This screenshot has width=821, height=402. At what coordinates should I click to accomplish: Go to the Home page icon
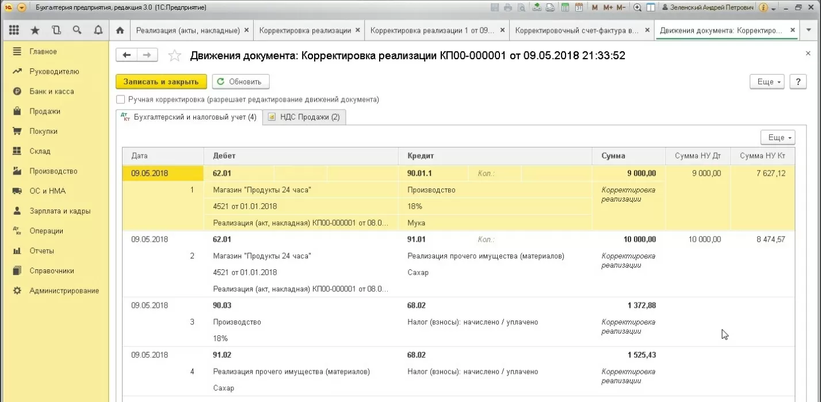point(120,30)
